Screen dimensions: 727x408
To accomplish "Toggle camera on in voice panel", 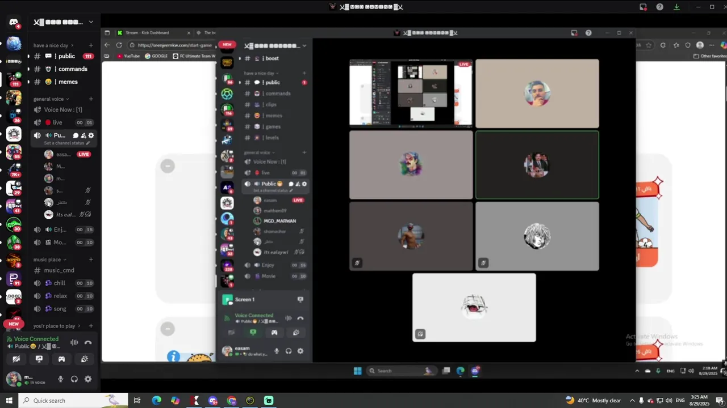I will (x=16, y=359).
